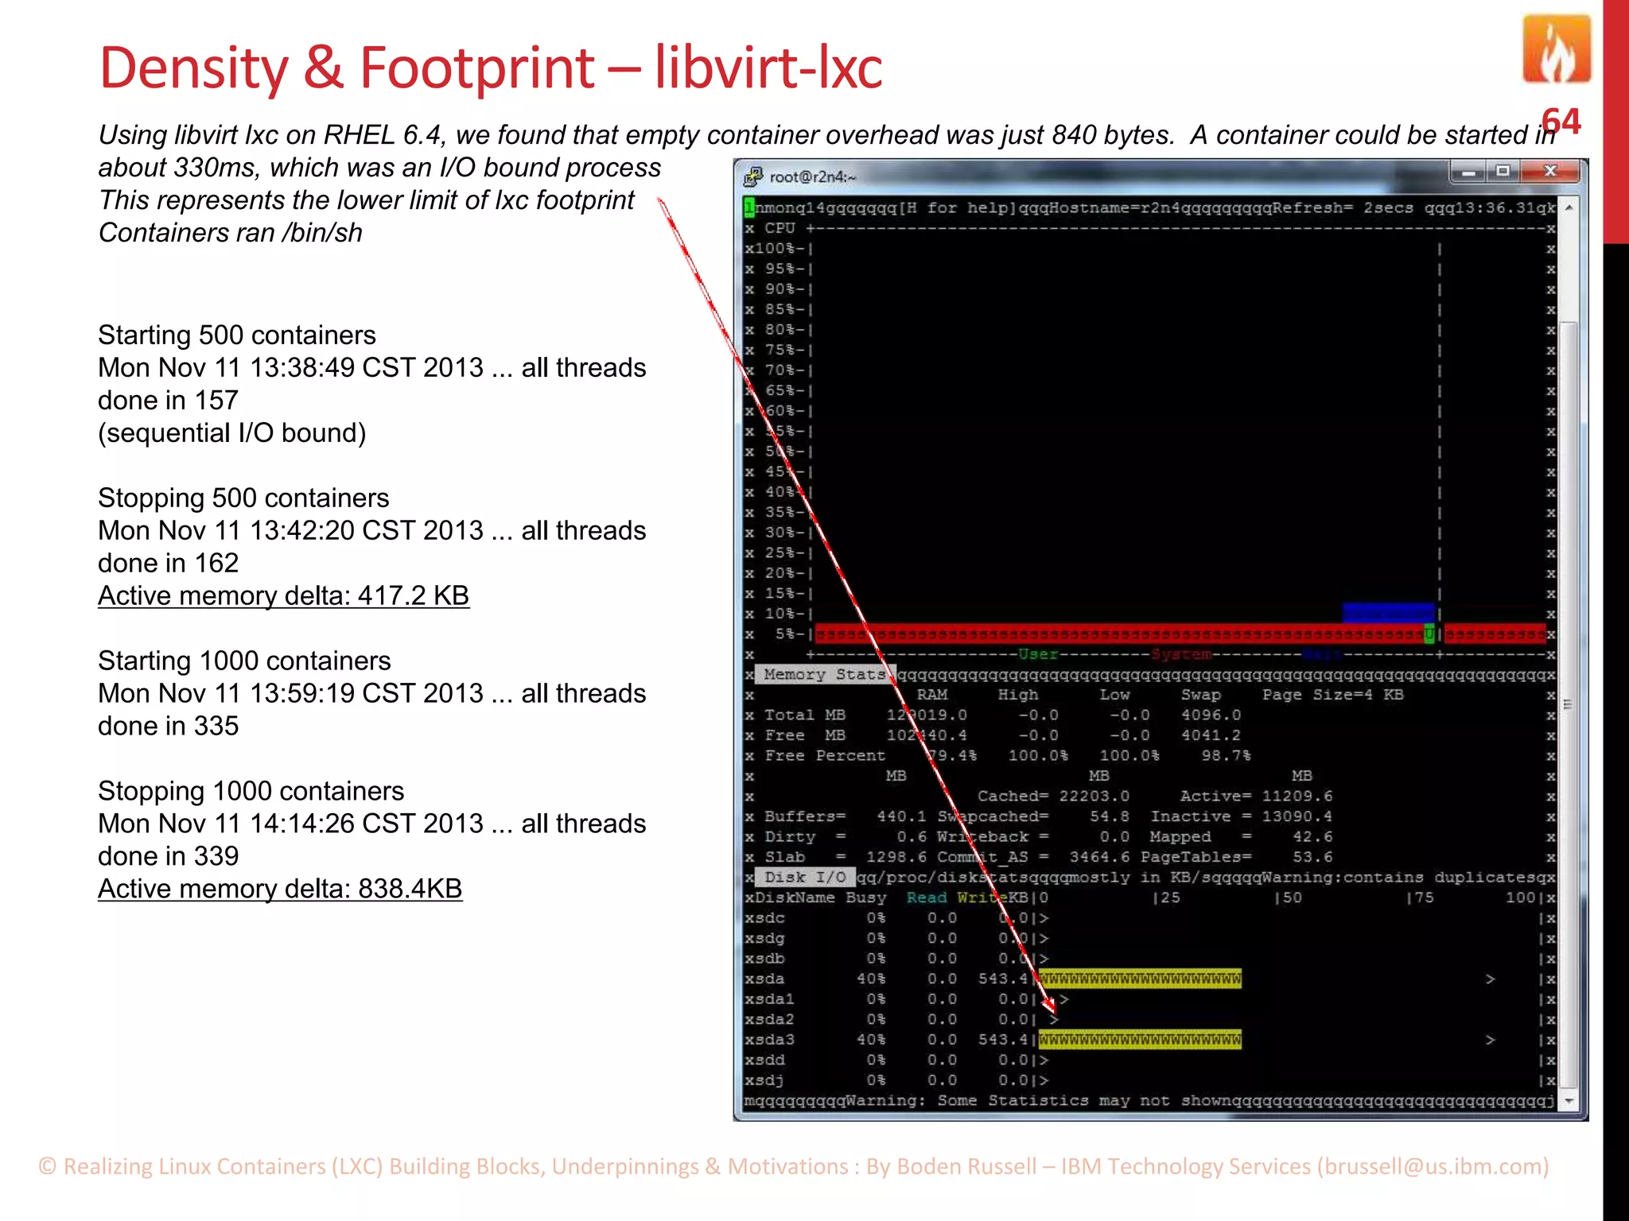The height and width of the screenshot is (1221, 1629).
Task: Click the 'Inactive = 13090.4' value
Action: [x=1242, y=817]
